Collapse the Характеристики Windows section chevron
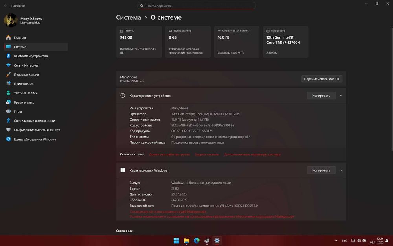Image resolution: width=393 pixels, height=246 pixels. 341,170
